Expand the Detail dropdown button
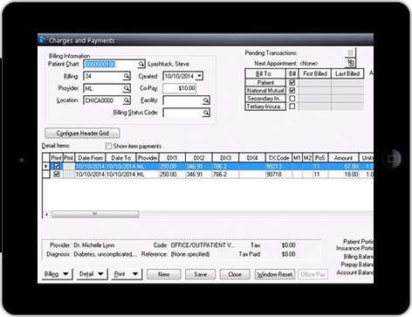 click(92, 274)
